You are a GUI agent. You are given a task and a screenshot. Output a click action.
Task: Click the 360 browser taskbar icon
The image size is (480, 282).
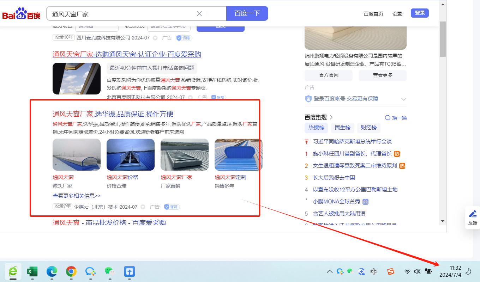13,271
